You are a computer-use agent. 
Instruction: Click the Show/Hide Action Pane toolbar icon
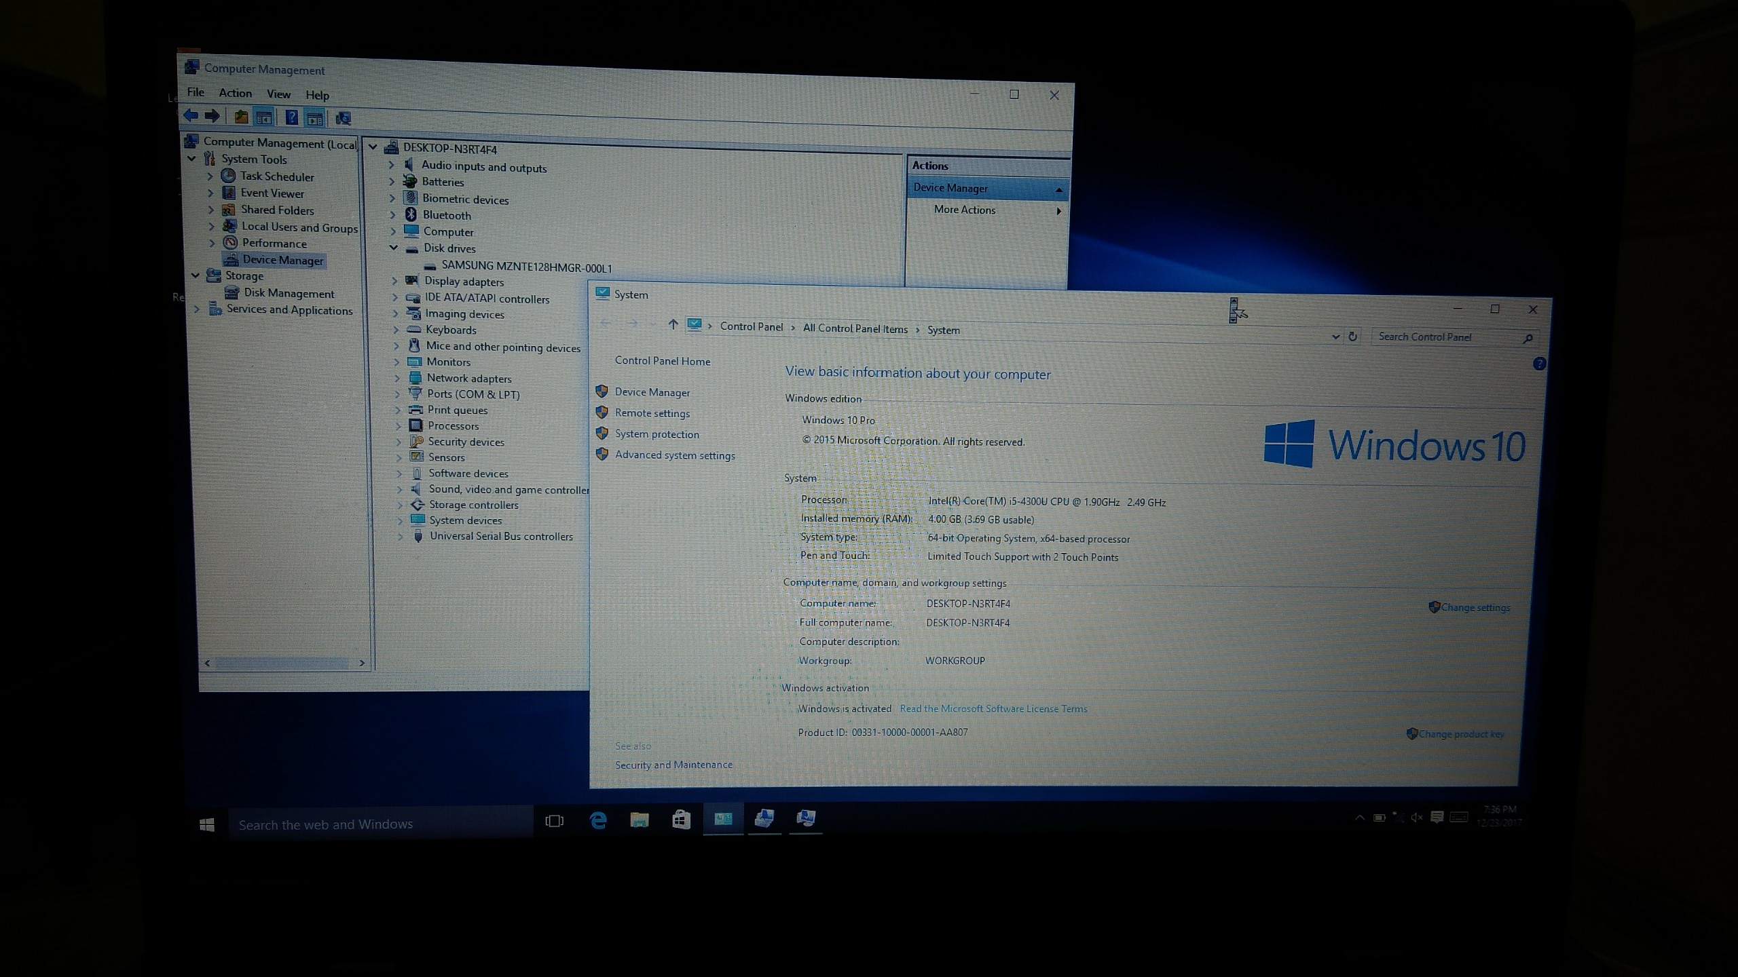(x=314, y=119)
